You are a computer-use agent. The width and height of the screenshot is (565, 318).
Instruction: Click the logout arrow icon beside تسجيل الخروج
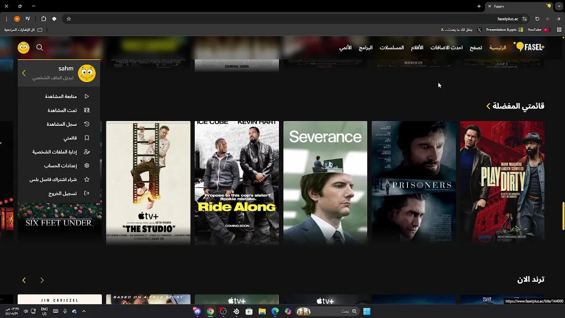pyautogui.click(x=87, y=193)
